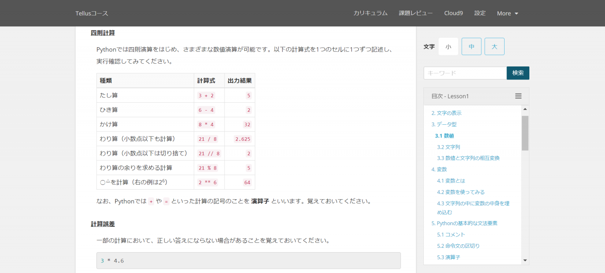
Task: Jump to 5. Pythonの基本的な文法要素
Action: pos(464,223)
